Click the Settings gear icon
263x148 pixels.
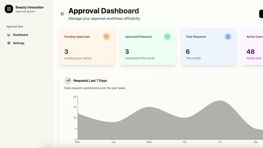9,43
